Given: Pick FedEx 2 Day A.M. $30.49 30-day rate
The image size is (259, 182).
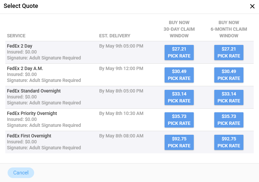Looking at the screenshot, I should (x=179, y=75).
